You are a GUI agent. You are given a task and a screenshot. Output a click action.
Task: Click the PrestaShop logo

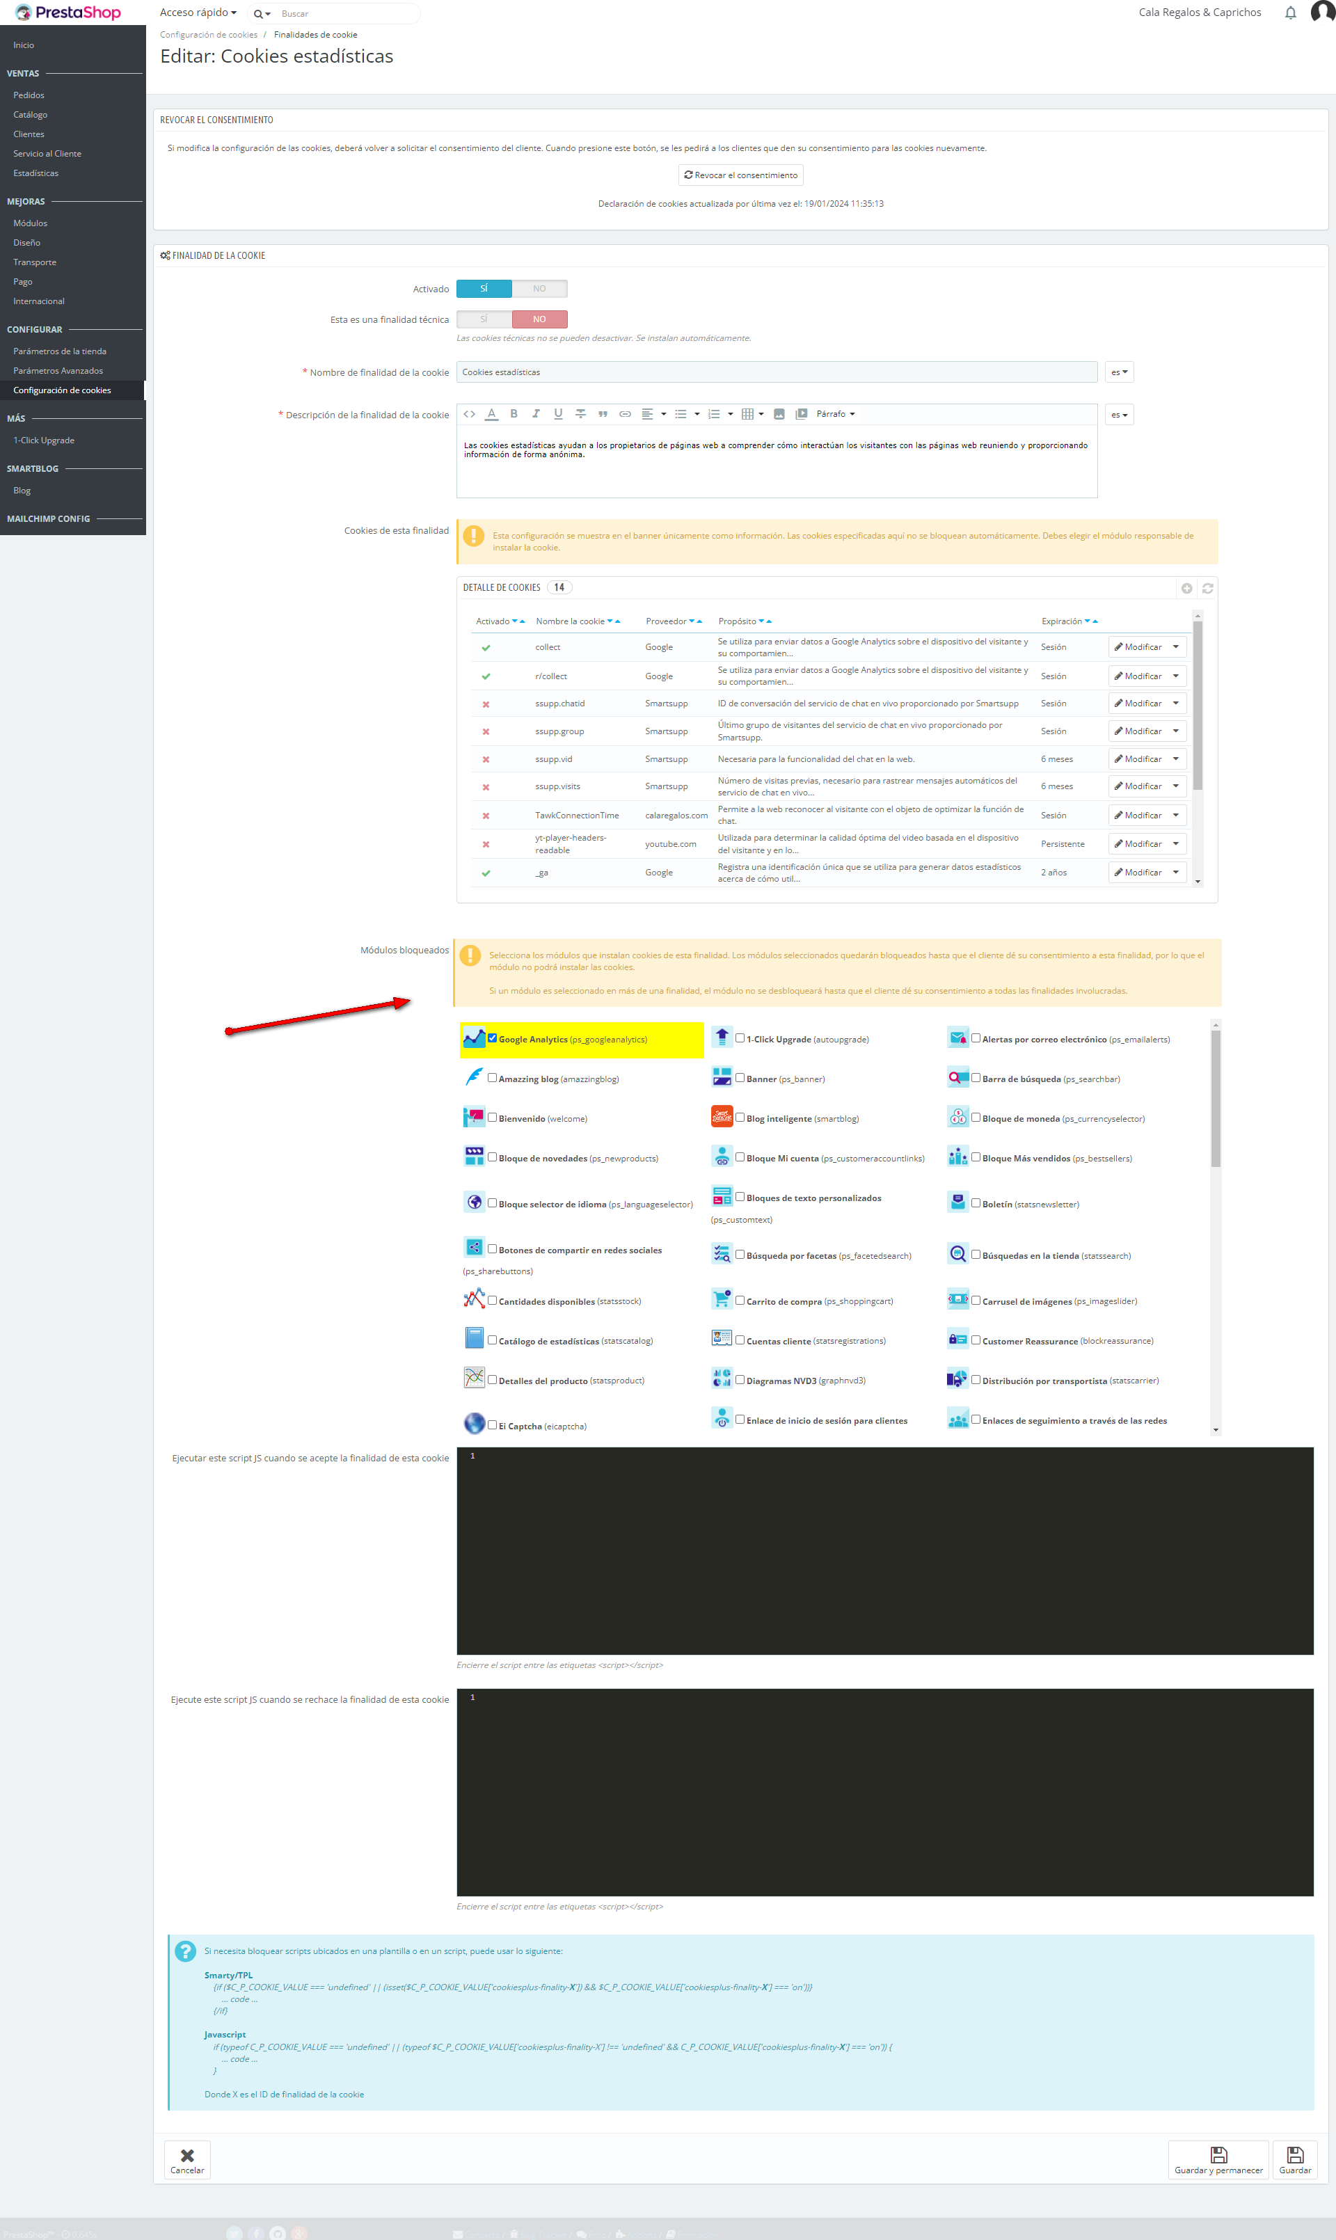click(68, 13)
